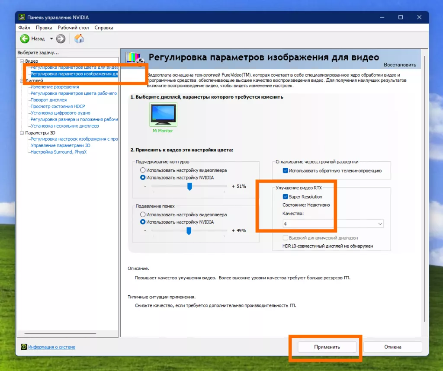Maximize the NVIDIA control panel window
The height and width of the screenshot is (371, 443).
(x=400, y=17)
